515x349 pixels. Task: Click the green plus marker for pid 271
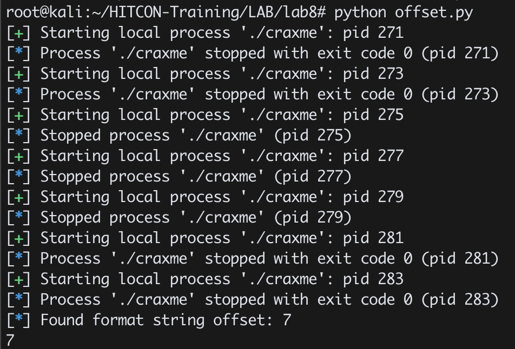(x=19, y=33)
